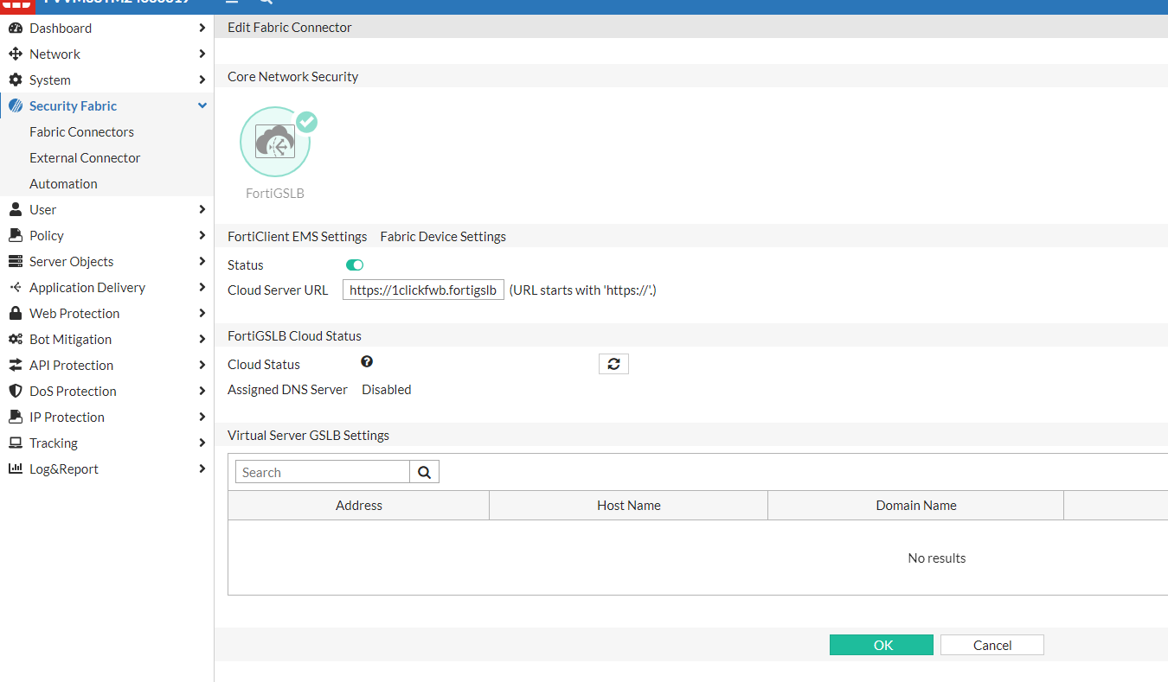Viewport: 1168px width, 682px height.
Task: Select the FortiGSLB connector icon
Action: 275,141
